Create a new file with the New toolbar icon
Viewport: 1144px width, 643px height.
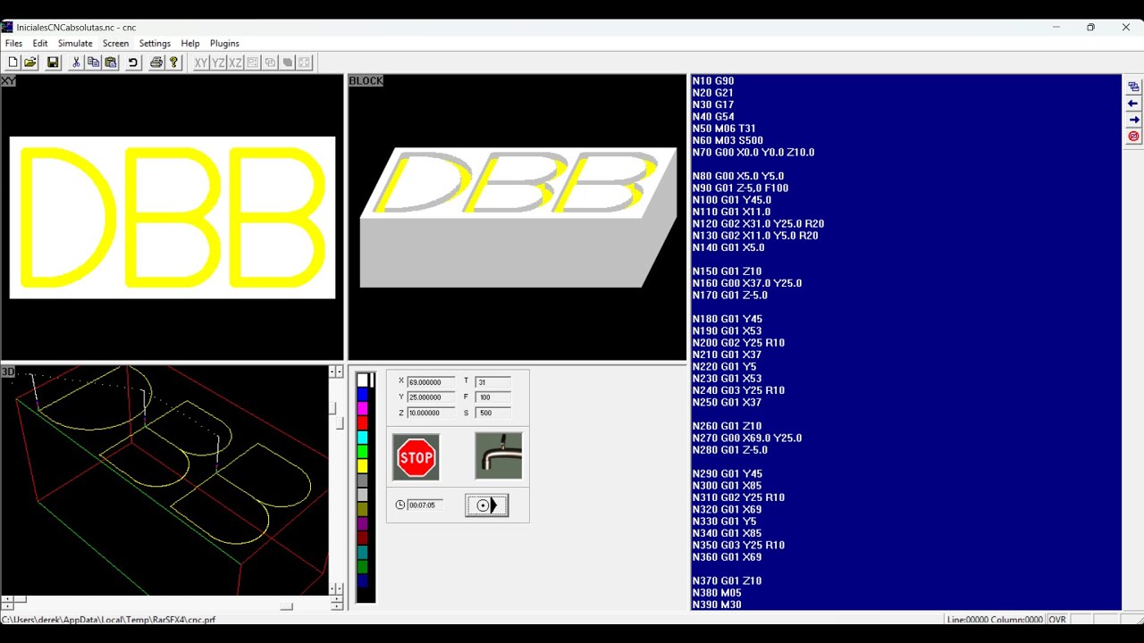coord(13,63)
